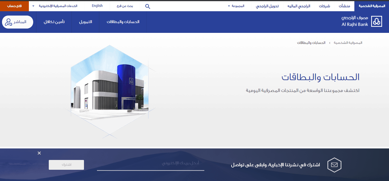The height and width of the screenshot is (181, 389).
Task: Open the الحسابات والبطاقات menu
Action: click(123, 22)
